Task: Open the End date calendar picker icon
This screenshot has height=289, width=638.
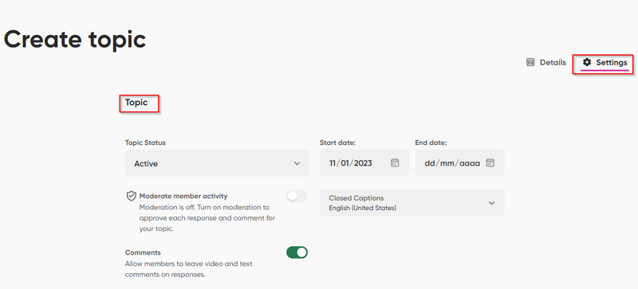Action: pyautogui.click(x=490, y=163)
